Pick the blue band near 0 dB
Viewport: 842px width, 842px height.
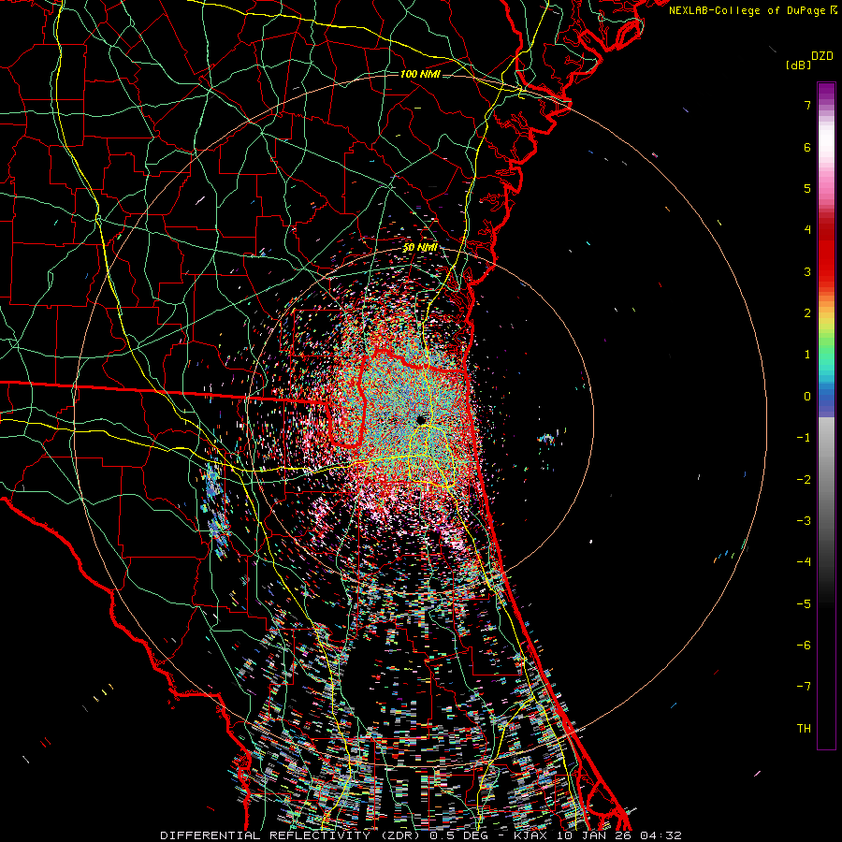click(826, 398)
